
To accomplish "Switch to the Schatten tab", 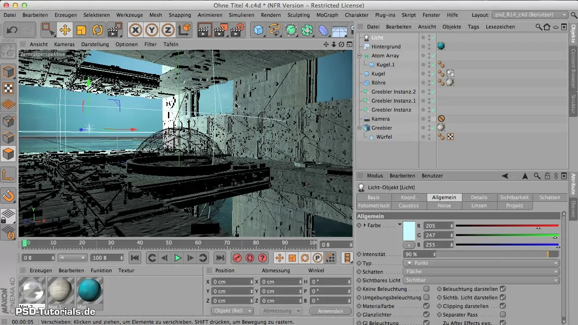I will (550, 197).
